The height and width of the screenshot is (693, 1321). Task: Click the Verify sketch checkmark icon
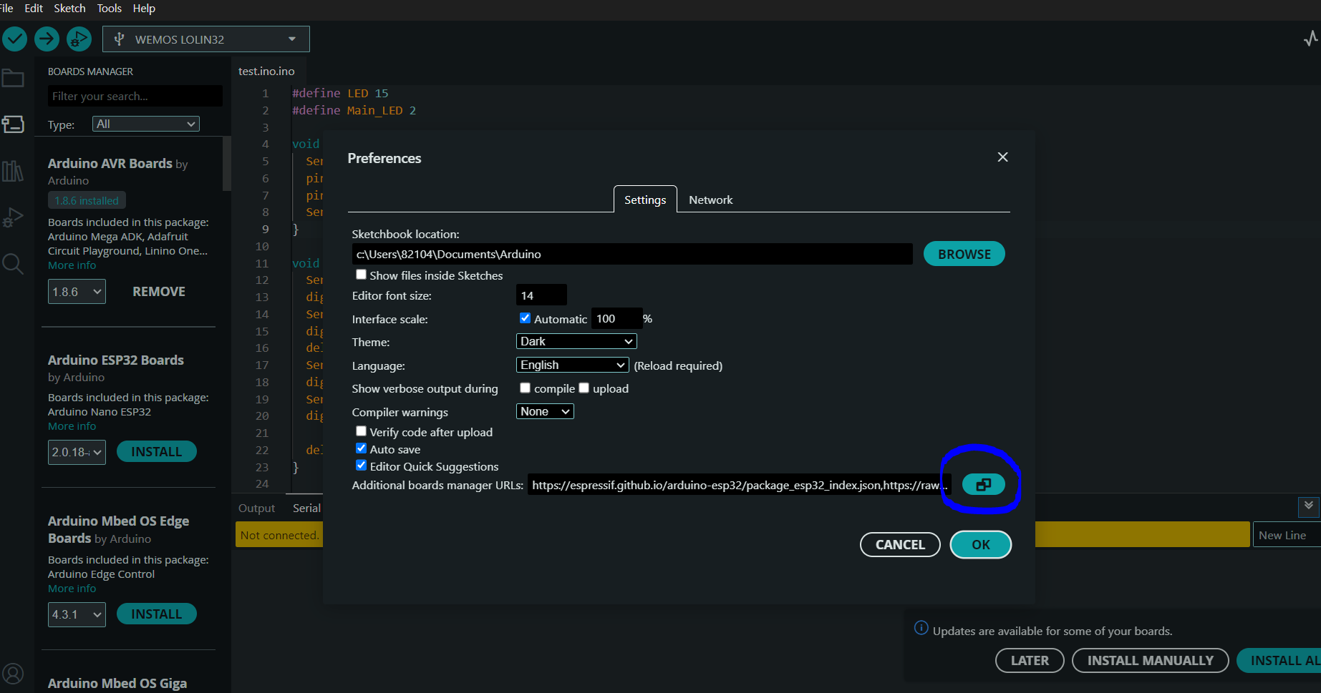point(14,39)
